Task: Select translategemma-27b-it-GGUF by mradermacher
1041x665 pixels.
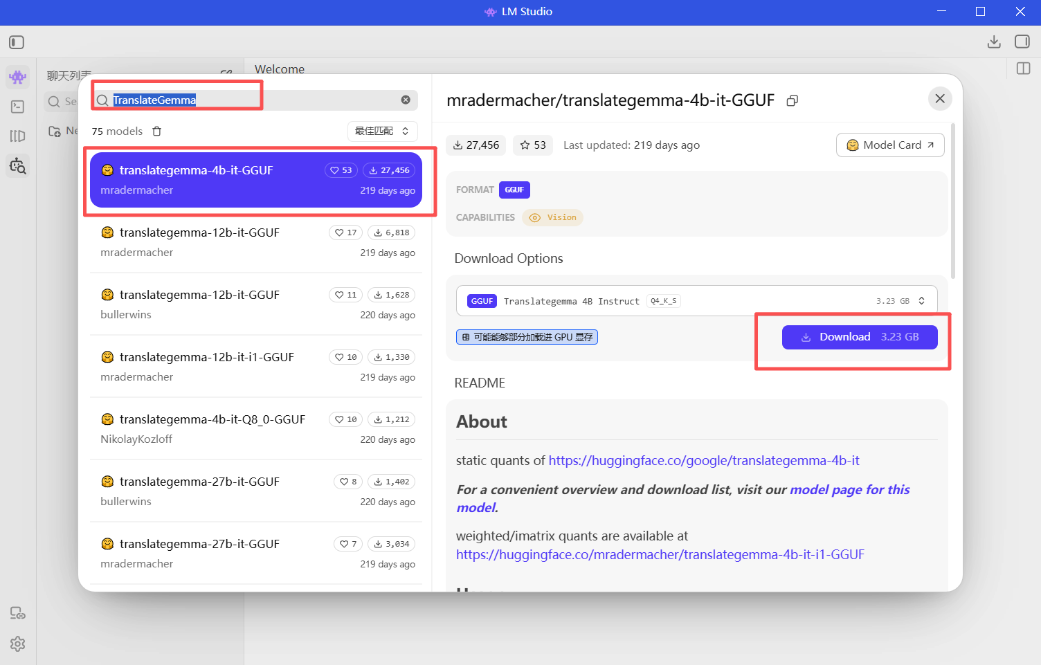Action: coord(256,554)
